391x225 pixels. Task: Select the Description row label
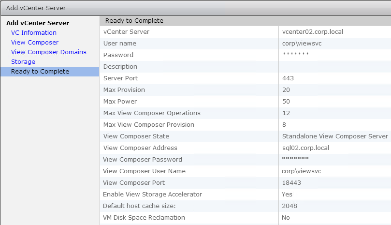pos(120,67)
